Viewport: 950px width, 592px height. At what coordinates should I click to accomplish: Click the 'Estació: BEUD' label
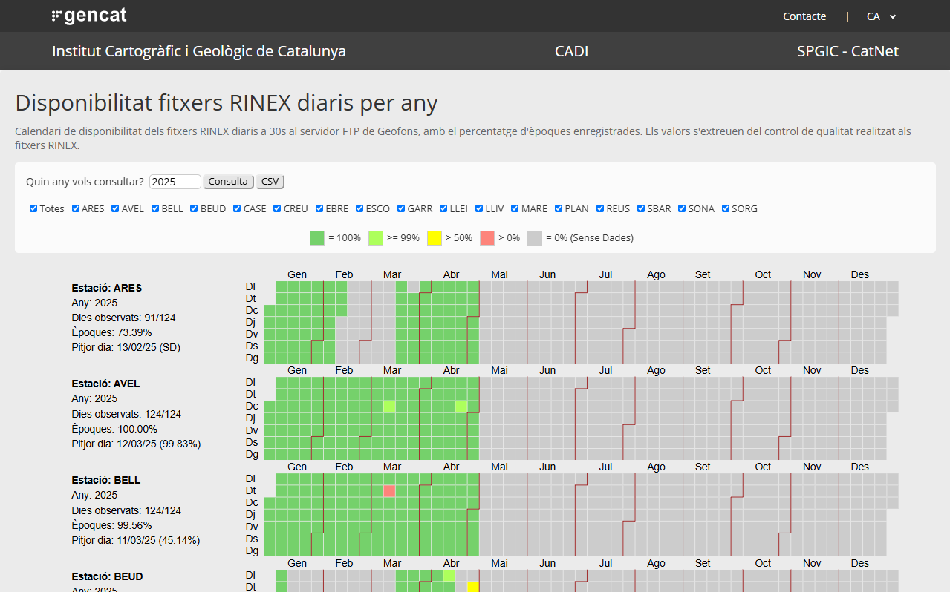point(108,576)
